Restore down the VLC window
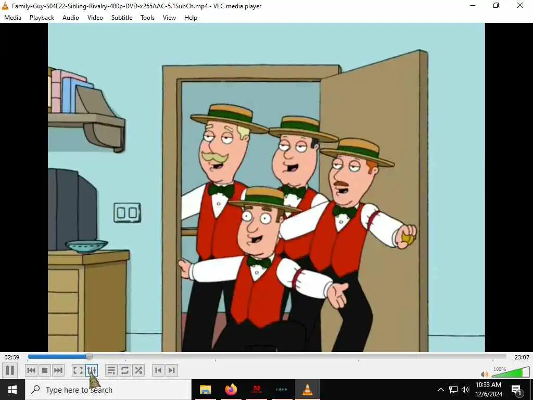The height and width of the screenshot is (400, 533). (x=496, y=6)
